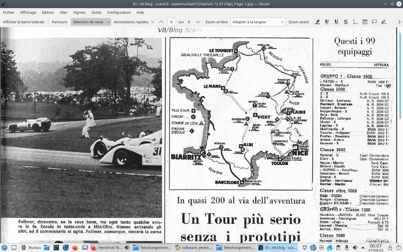Expand hidden system tray icons arrow
Image resolution: width=403 pixels, height=252 pixels.
pyautogui.click(x=363, y=248)
